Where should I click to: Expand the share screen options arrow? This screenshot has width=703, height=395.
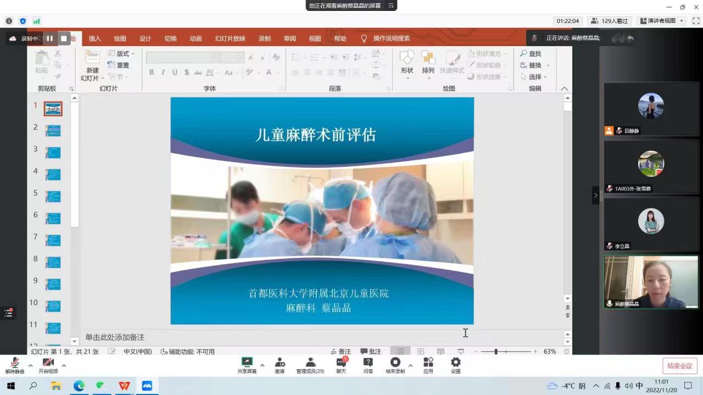262,365
